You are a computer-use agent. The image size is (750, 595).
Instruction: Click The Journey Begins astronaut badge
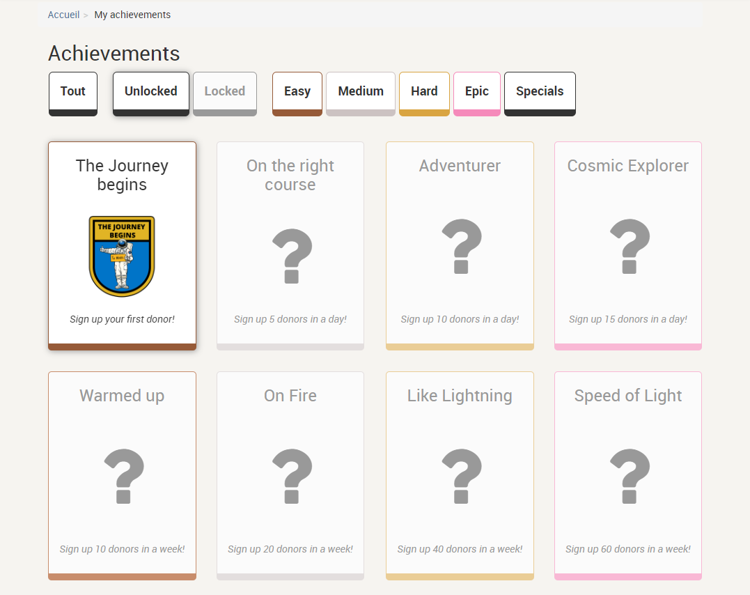[122, 256]
